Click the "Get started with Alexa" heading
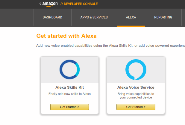 [66, 36]
